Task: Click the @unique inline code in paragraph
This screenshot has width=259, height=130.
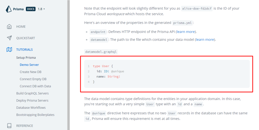Action: [x=99, y=113]
